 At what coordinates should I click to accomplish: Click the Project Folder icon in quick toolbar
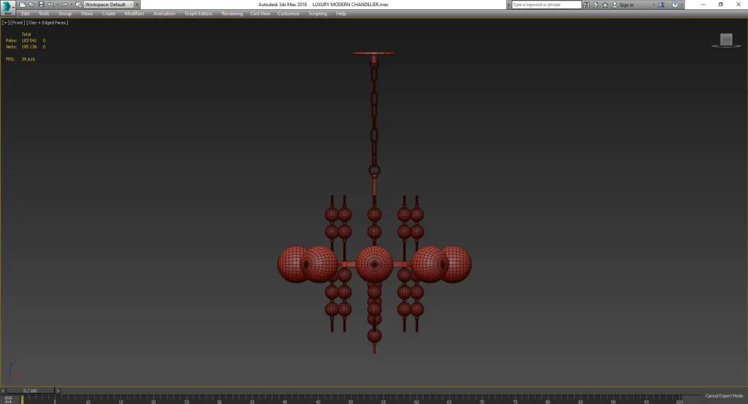coord(79,4)
